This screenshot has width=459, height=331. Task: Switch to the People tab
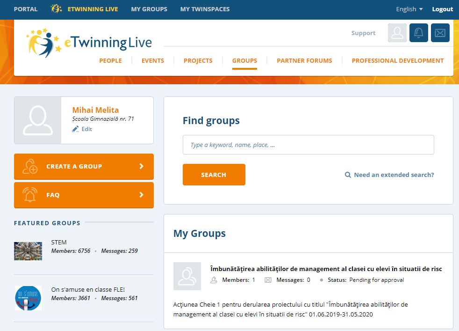[x=110, y=61]
